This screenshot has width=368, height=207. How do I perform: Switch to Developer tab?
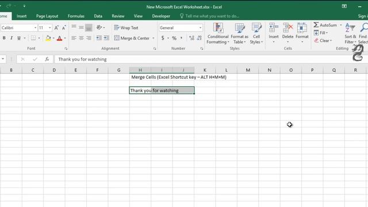pyautogui.click(x=161, y=16)
